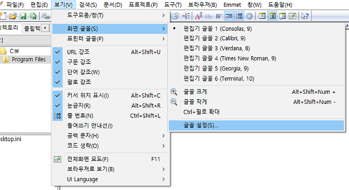The image size is (349, 190).
Task: Click 글꼴 설정(S)... menu entry
Action: (x=256, y=125)
